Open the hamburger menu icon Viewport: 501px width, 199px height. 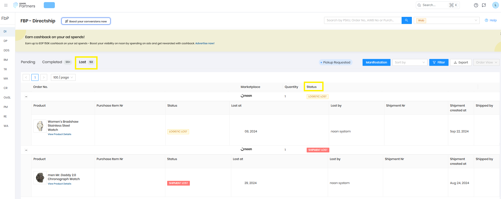[x=6, y=5]
